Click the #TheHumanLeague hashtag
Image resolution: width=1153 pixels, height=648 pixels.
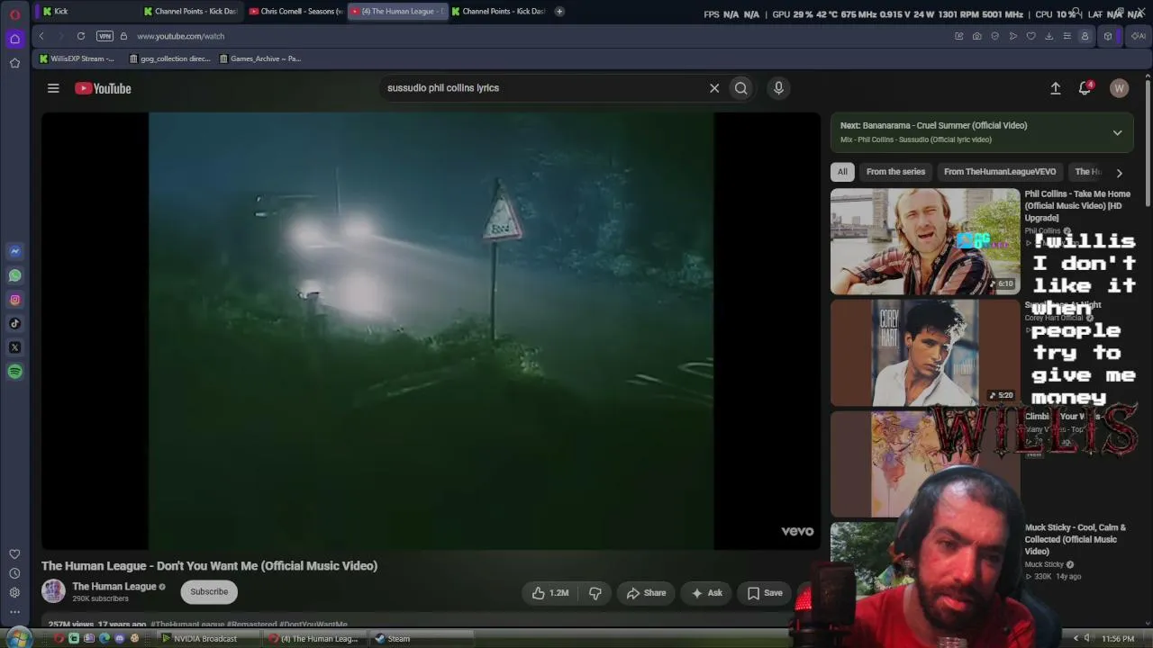pyautogui.click(x=187, y=624)
